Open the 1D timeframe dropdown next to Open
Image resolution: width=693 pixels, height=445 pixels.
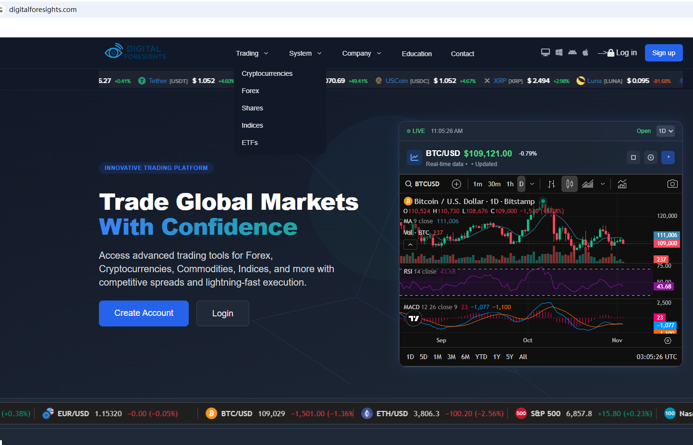tap(666, 131)
